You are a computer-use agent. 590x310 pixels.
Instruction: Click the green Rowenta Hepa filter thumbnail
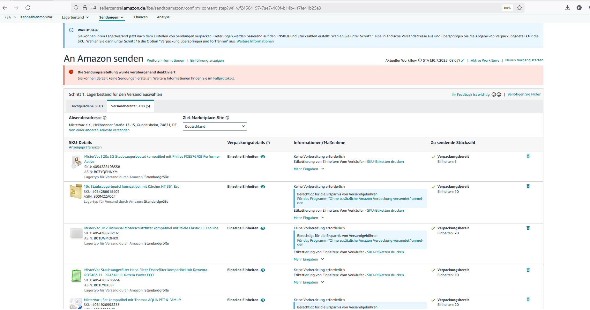coord(76,276)
